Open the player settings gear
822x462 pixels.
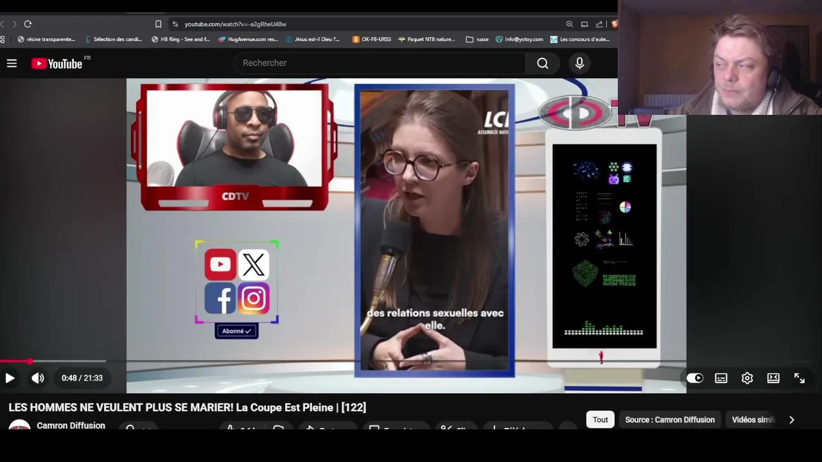pos(747,378)
